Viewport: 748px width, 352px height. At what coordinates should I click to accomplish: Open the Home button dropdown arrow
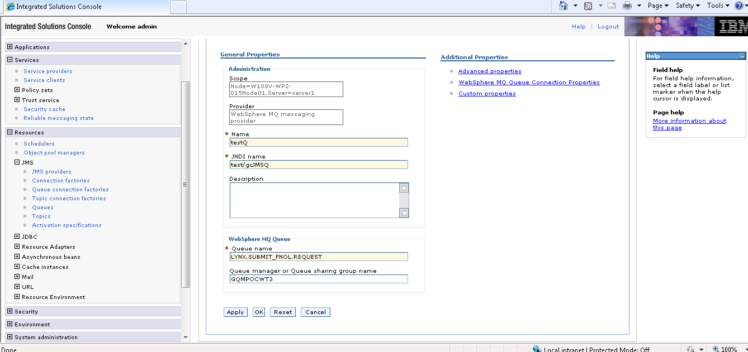(x=576, y=6)
